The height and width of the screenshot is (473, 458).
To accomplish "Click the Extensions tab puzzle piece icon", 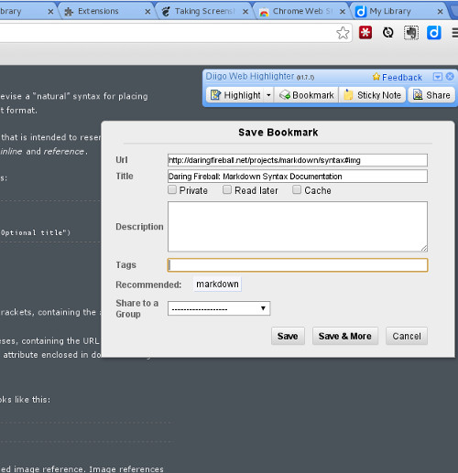I will 69,12.
